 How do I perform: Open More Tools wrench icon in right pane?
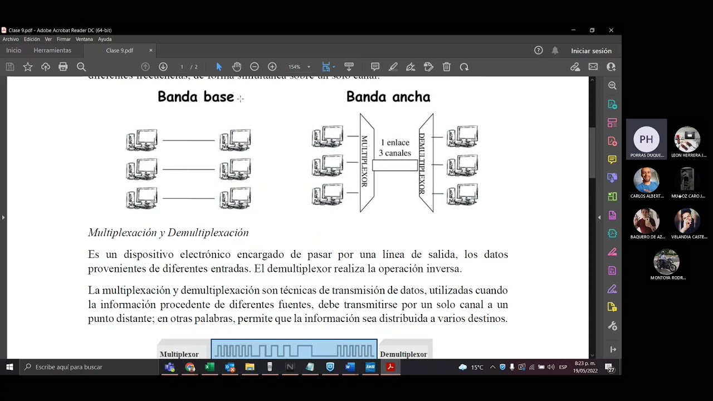pyautogui.click(x=612, y=326)
